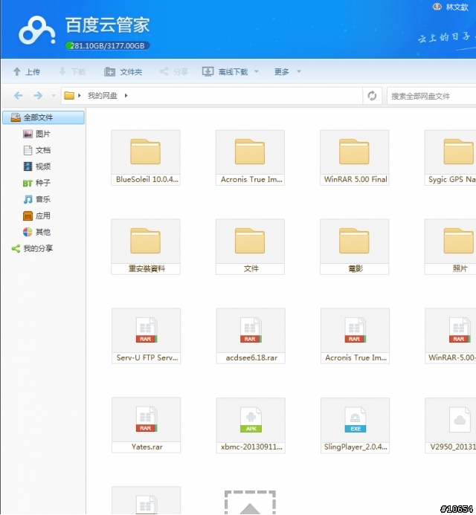Select the Serv-U FTP Serv... RAR file
The width and height of the screenshot is (476, 515).
(x=147, y=336)
